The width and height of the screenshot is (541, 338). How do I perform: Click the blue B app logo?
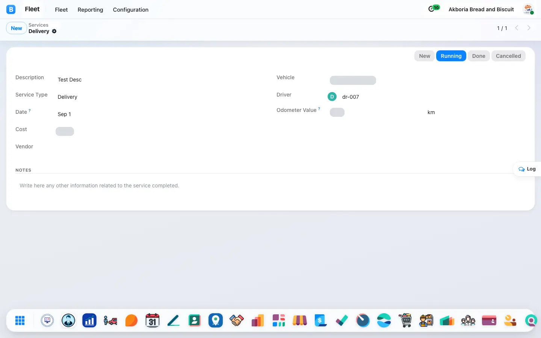[11, 9]
